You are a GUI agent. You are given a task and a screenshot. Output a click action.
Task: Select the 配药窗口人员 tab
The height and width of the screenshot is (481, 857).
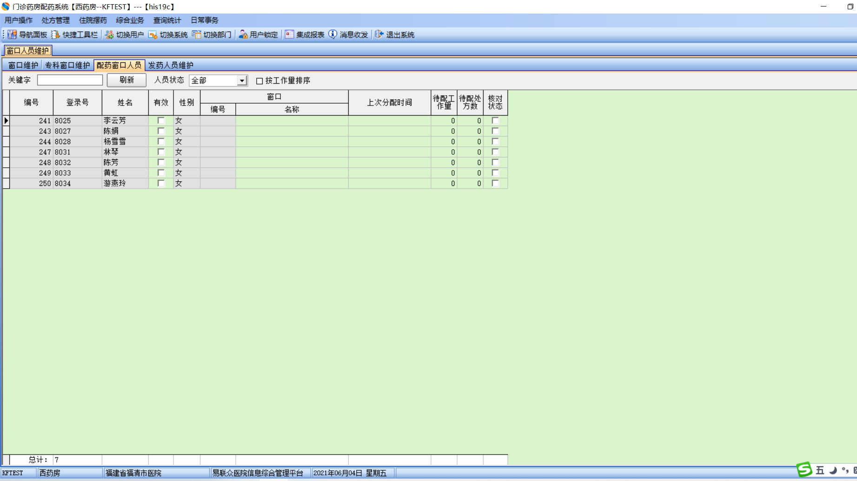click(119, 66)
